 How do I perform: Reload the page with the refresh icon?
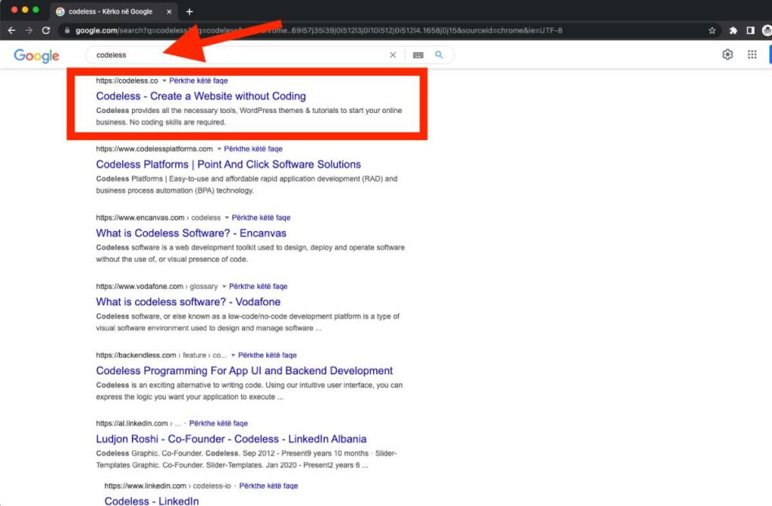pos(46,30)
